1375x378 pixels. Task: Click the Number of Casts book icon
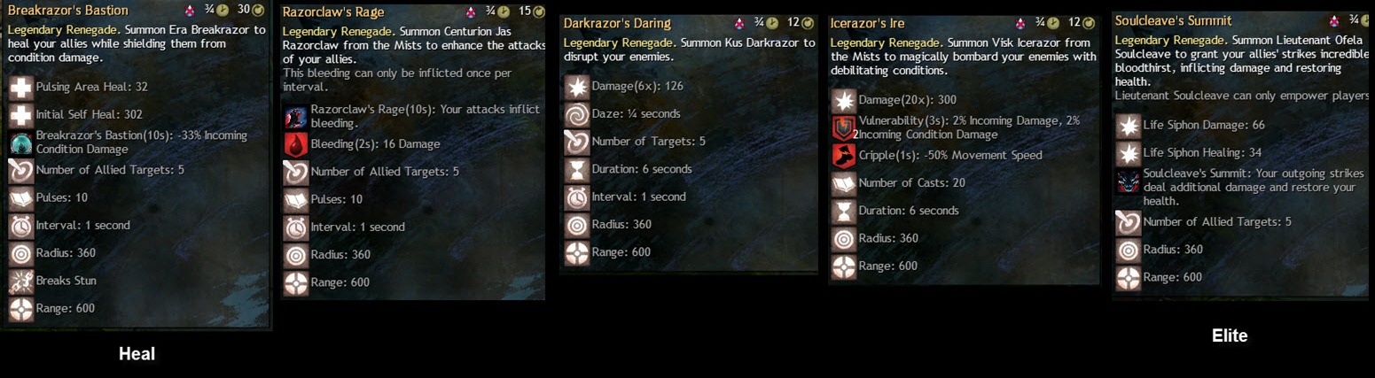pos(844,183)
